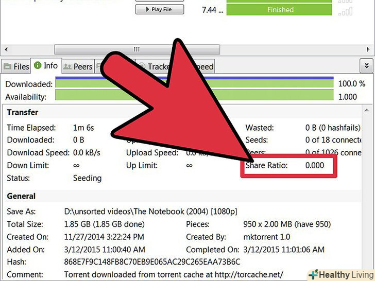Screen dimensions: 375x281
Task: Click the green Info tab icon
Action: point(38,65)
